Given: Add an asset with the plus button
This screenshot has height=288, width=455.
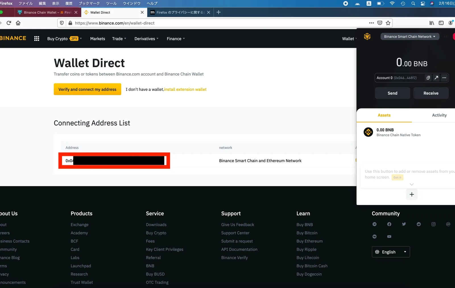Looking at the screenshot, I should tap(411, 194).
